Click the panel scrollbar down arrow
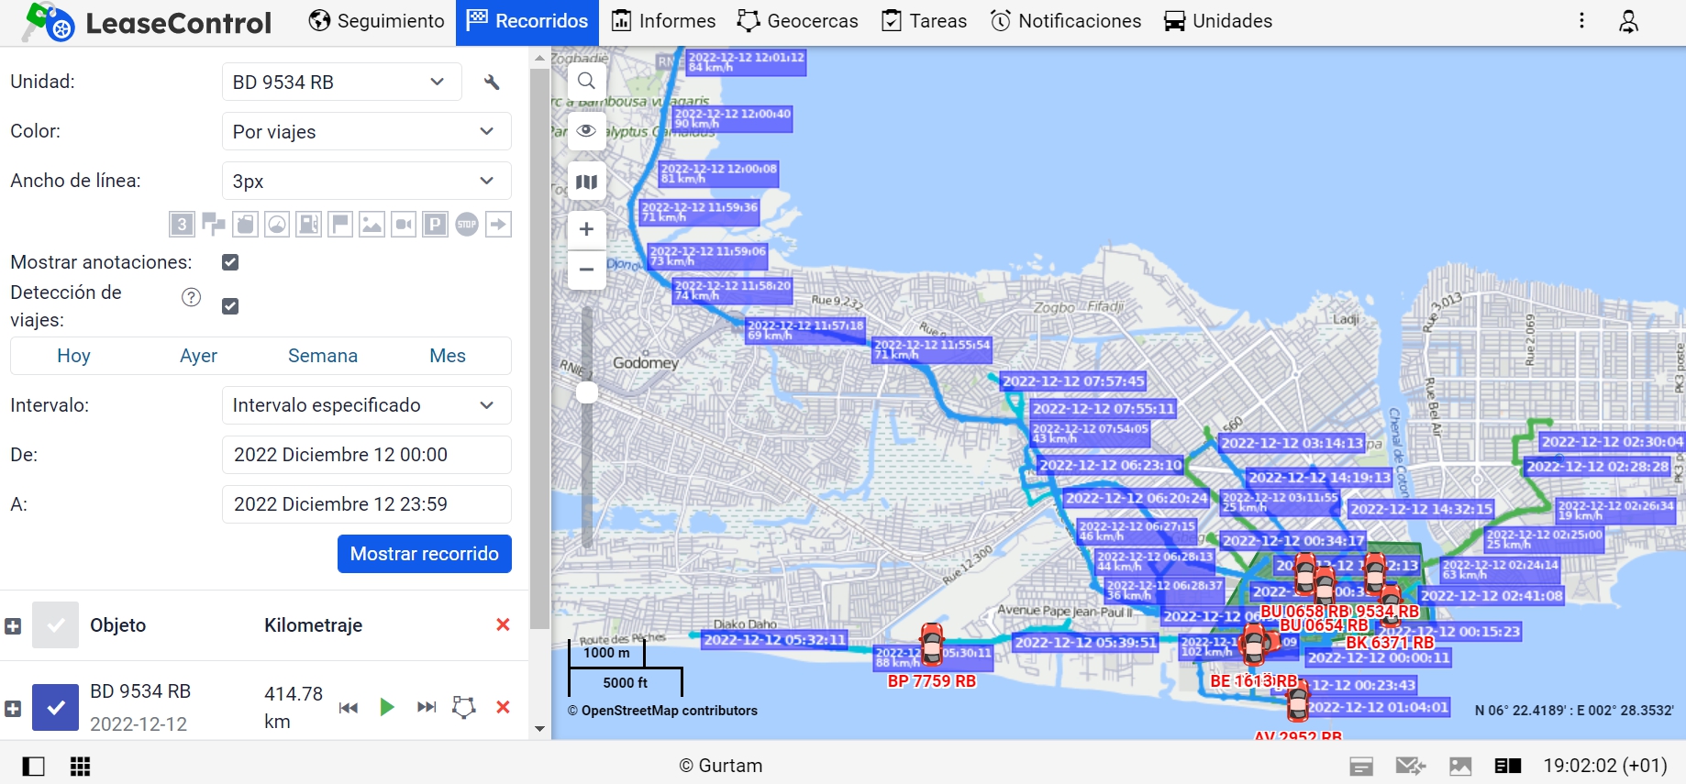The image size is (1686, 784). click(x=539, y=729)
